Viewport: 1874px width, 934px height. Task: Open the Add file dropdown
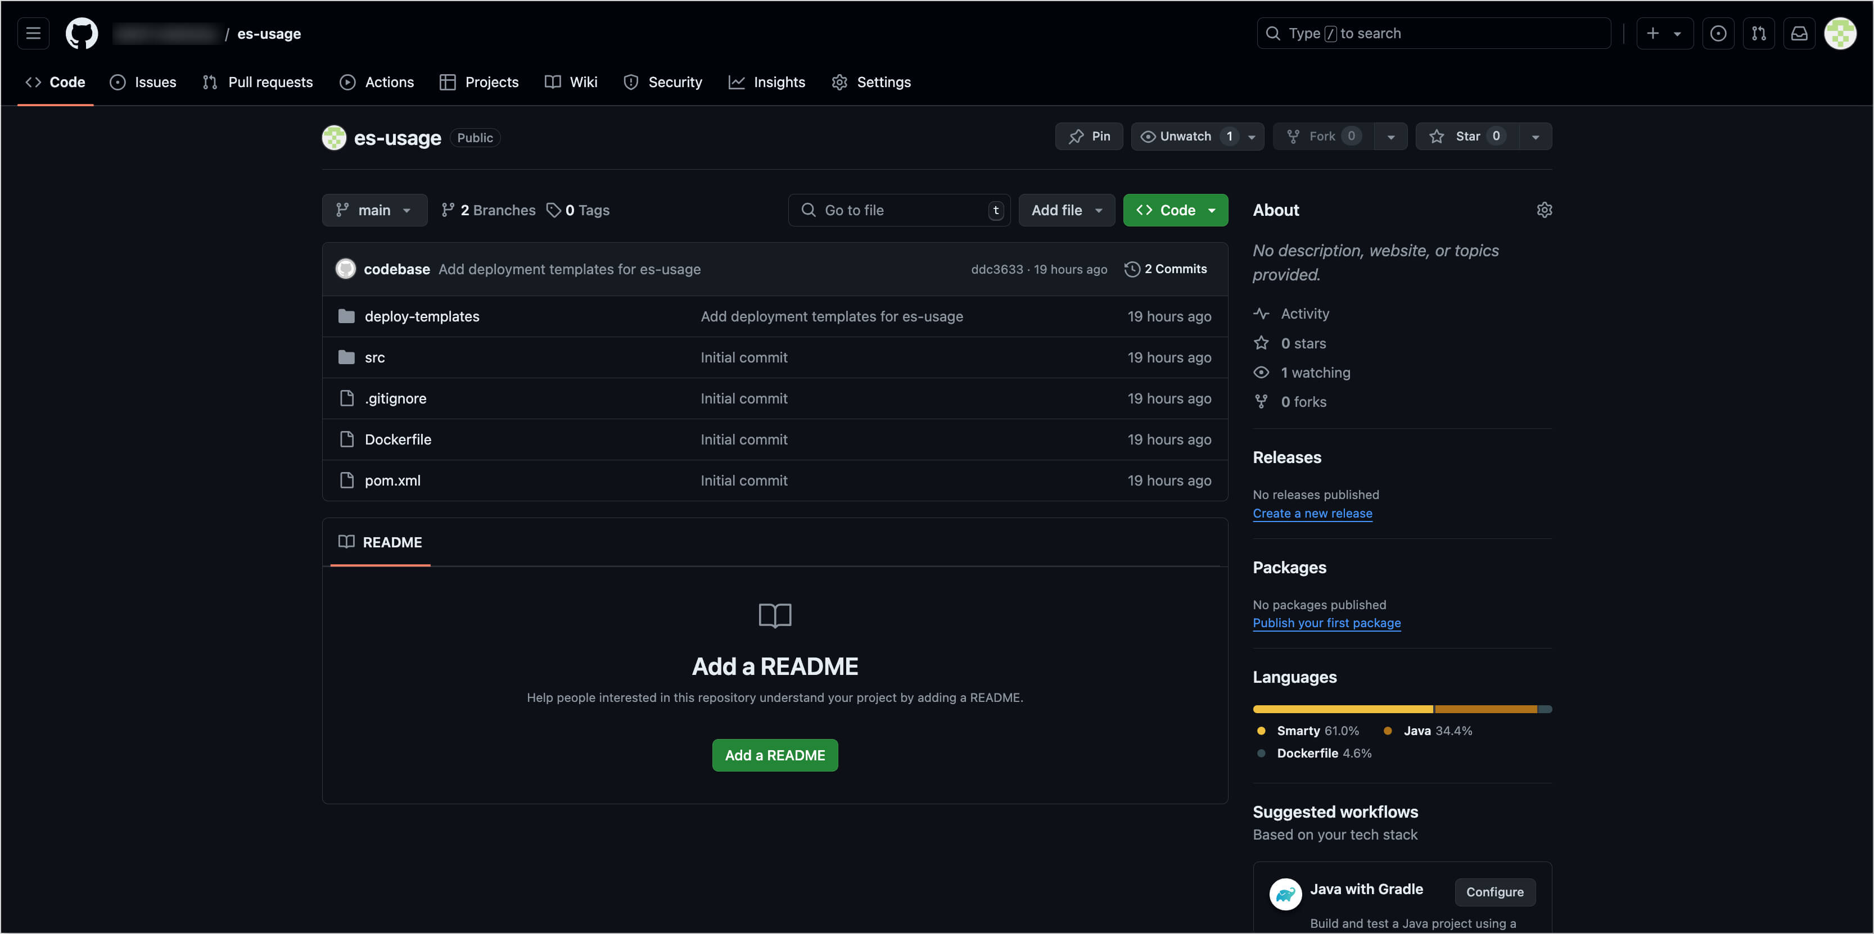click(1066, 210)
